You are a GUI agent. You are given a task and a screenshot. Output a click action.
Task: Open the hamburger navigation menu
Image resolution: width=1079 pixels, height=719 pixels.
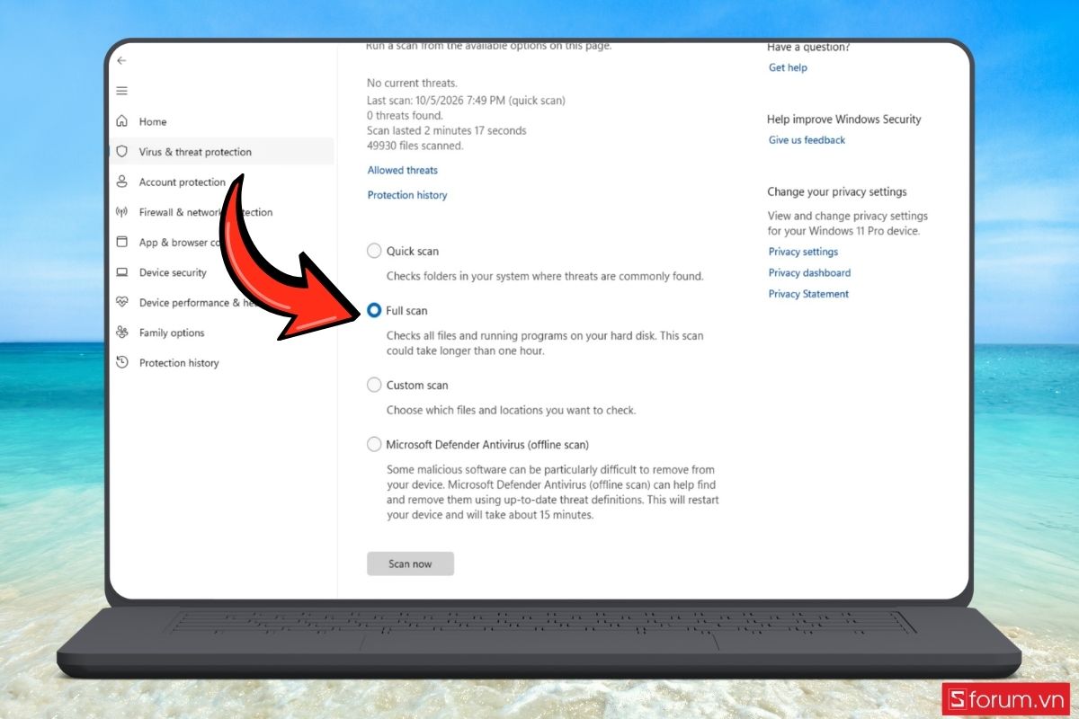tap(121, 91)
